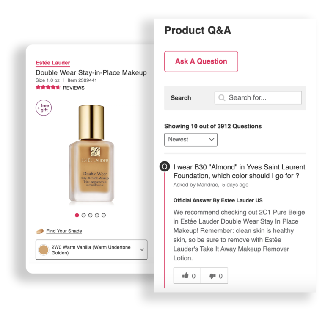Select the third image carousel dot
This screenshot has height=318, width=325.
[90, 216]
